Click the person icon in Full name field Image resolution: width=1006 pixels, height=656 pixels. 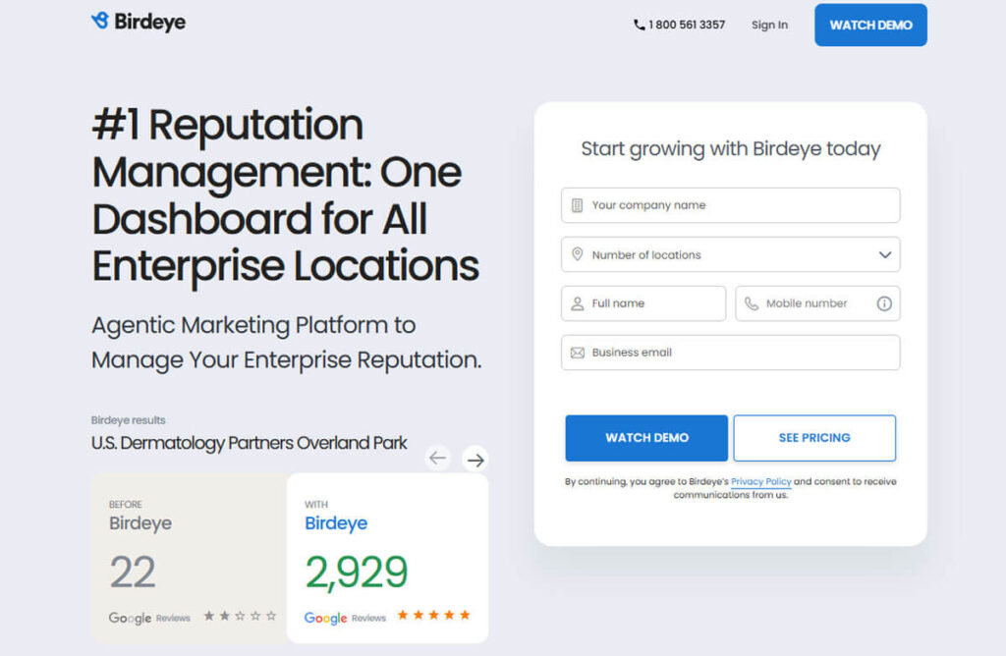(578, 303)
